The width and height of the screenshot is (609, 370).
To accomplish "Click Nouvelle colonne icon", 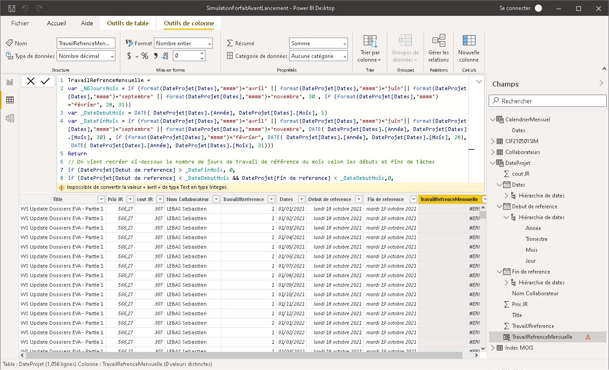I will pyautogui.click(x=469, y=41).
